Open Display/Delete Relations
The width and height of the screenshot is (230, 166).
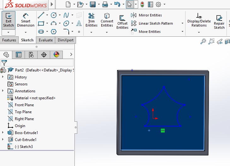199,20
